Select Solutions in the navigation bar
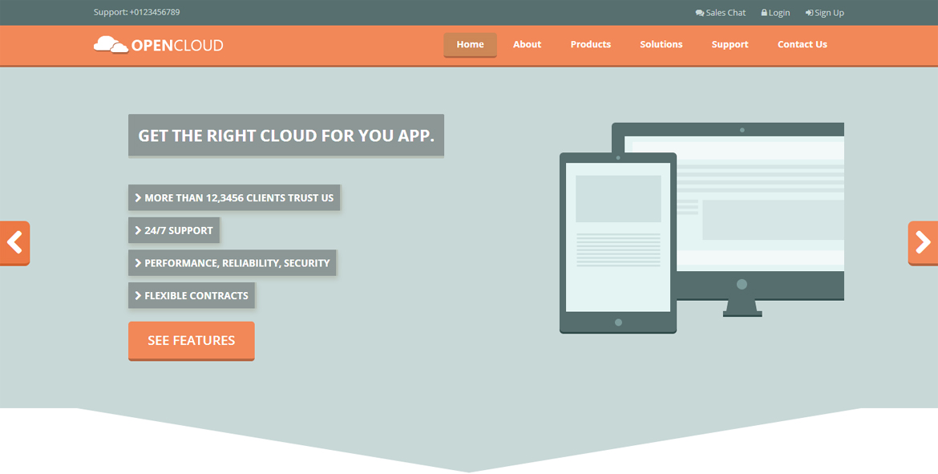 [x=661, y=45]
